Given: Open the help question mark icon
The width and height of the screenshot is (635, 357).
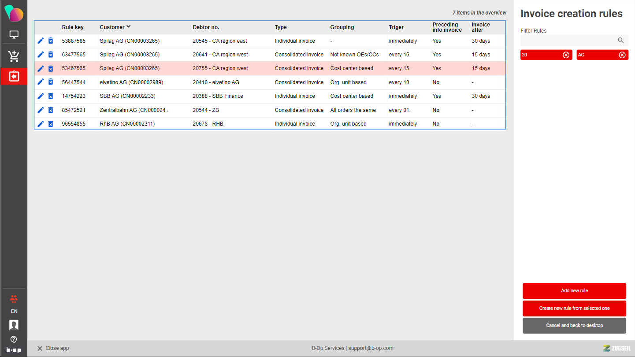Looking at the screenshot, I should [x=14, y=339].
